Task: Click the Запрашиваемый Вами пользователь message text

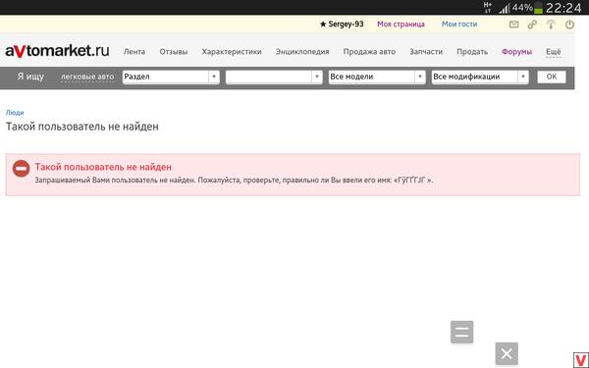Action: [x=234, y=180]
